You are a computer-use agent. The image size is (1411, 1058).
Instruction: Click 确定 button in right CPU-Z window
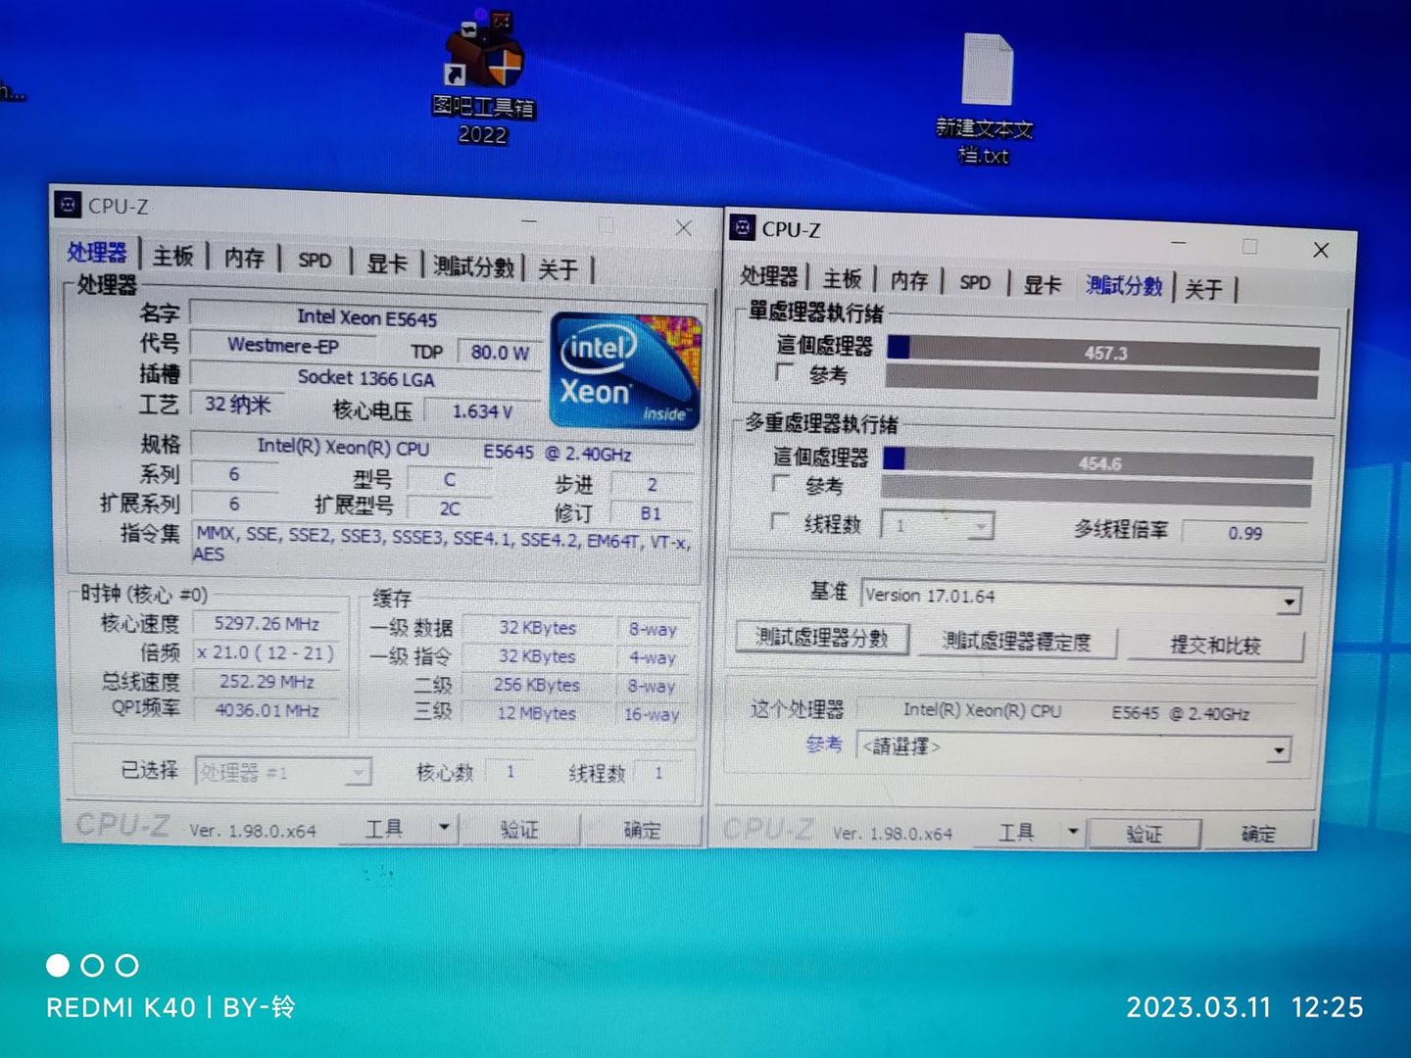pyautogui.click(x=1259, y=835)
